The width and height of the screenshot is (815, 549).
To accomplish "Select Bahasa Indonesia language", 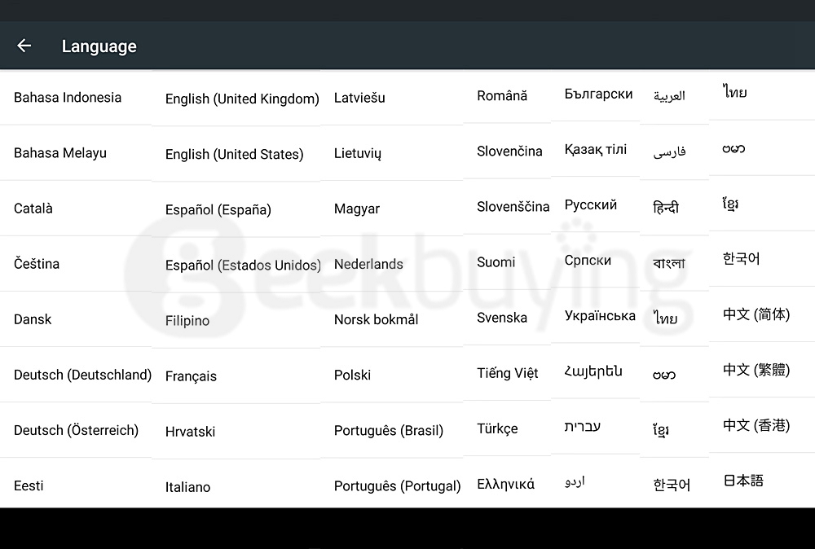I will tap(68, 98).
